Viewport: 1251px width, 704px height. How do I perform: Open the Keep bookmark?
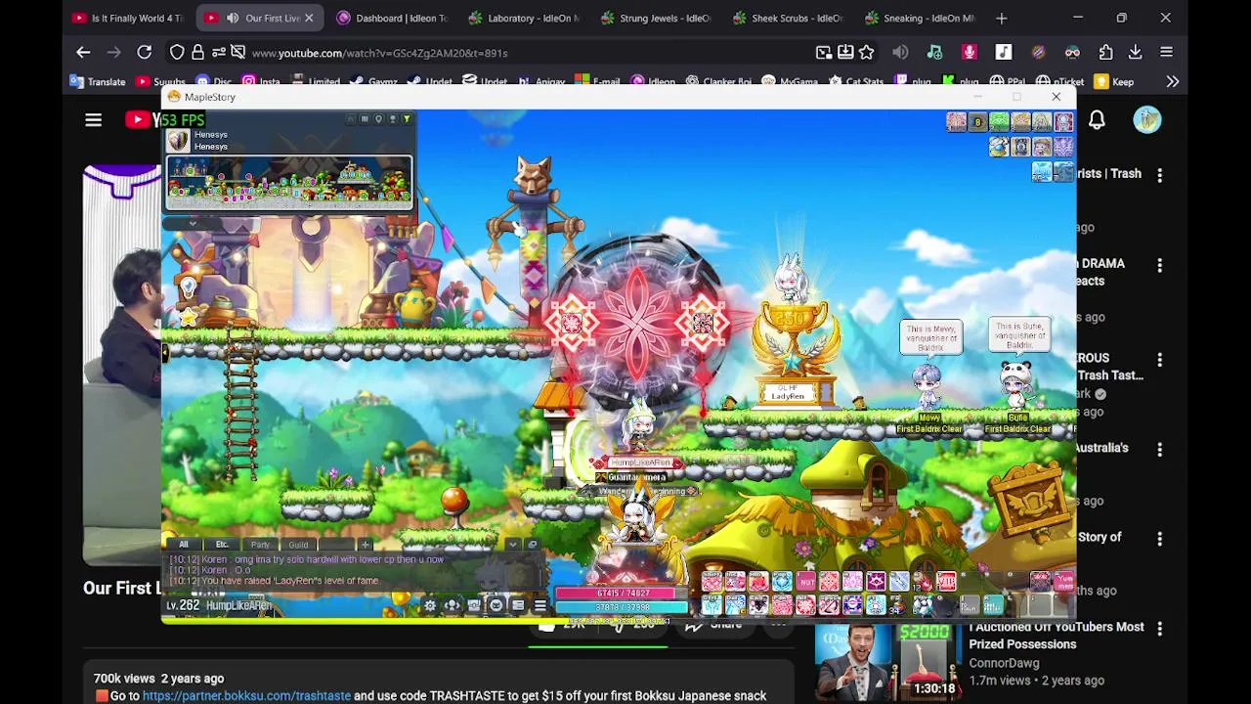tap(1114, 82)
